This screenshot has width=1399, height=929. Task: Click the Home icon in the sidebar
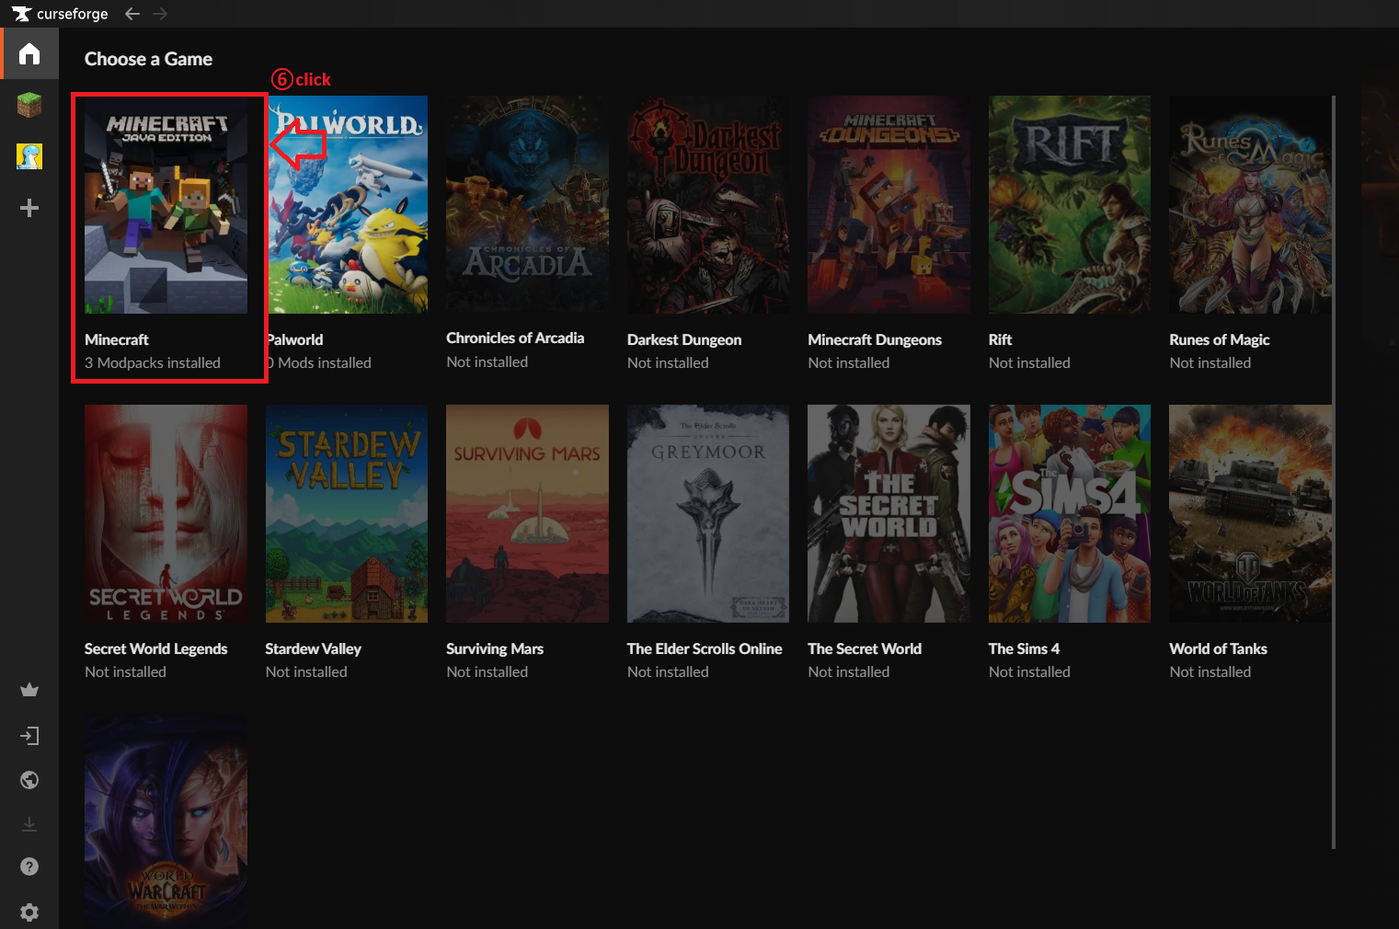[x=29, y=54]
